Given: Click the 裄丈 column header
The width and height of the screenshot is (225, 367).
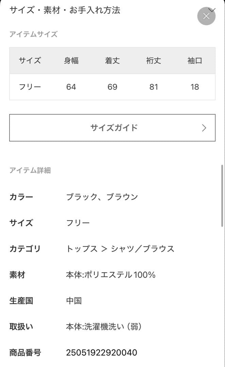Looking at the screenshot, I should pos(154,60).
